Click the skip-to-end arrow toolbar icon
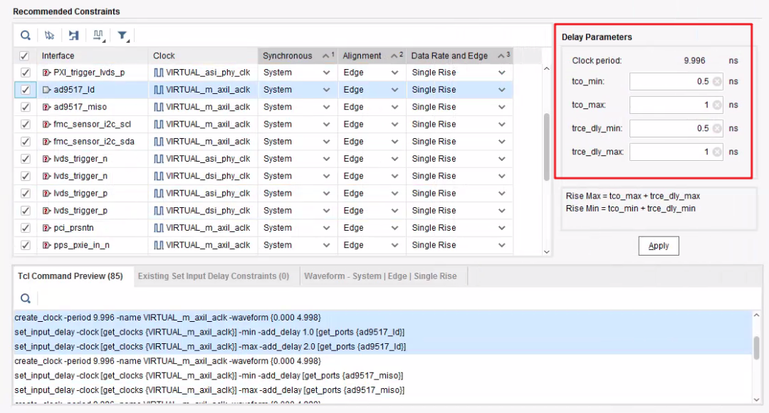Viewport: 769px width, 413px height. 73,35
